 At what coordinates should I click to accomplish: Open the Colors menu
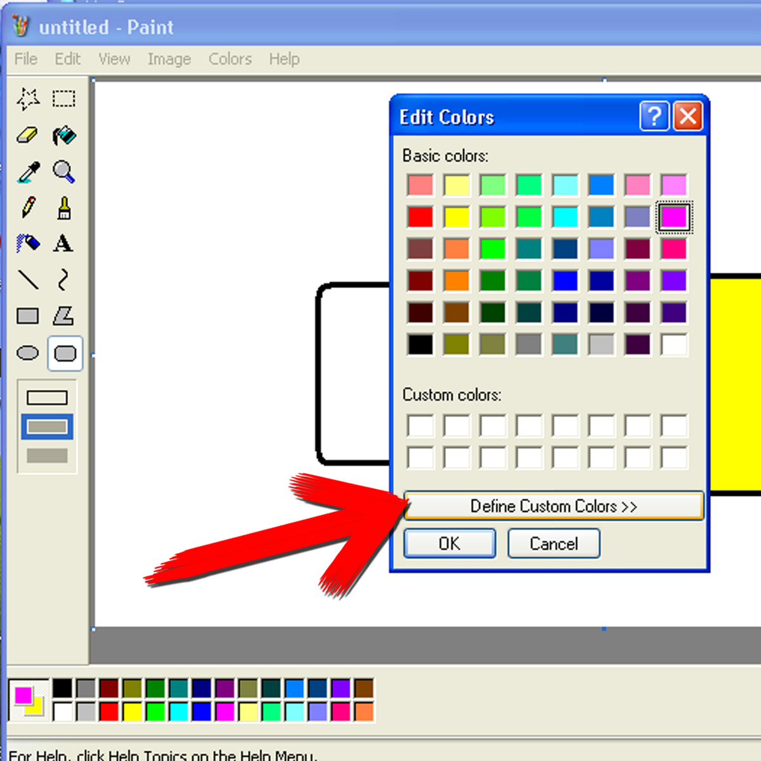coord(230,58)
